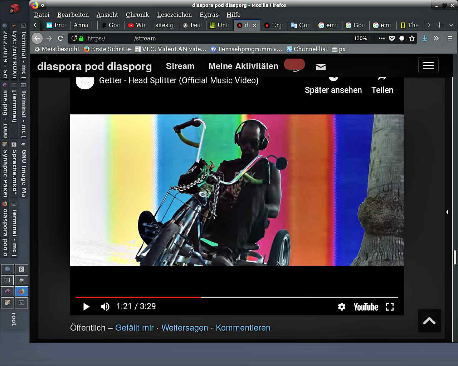Open the Hilfe menu
The height and width of the screenshot is (366, 458).
233,15
